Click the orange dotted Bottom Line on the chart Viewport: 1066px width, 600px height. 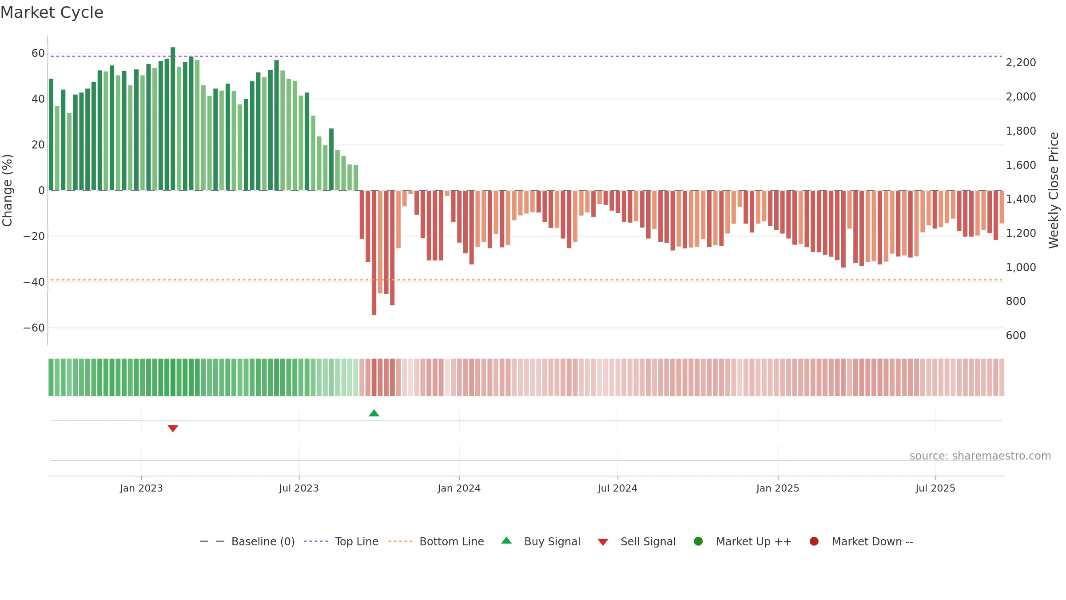526,280
